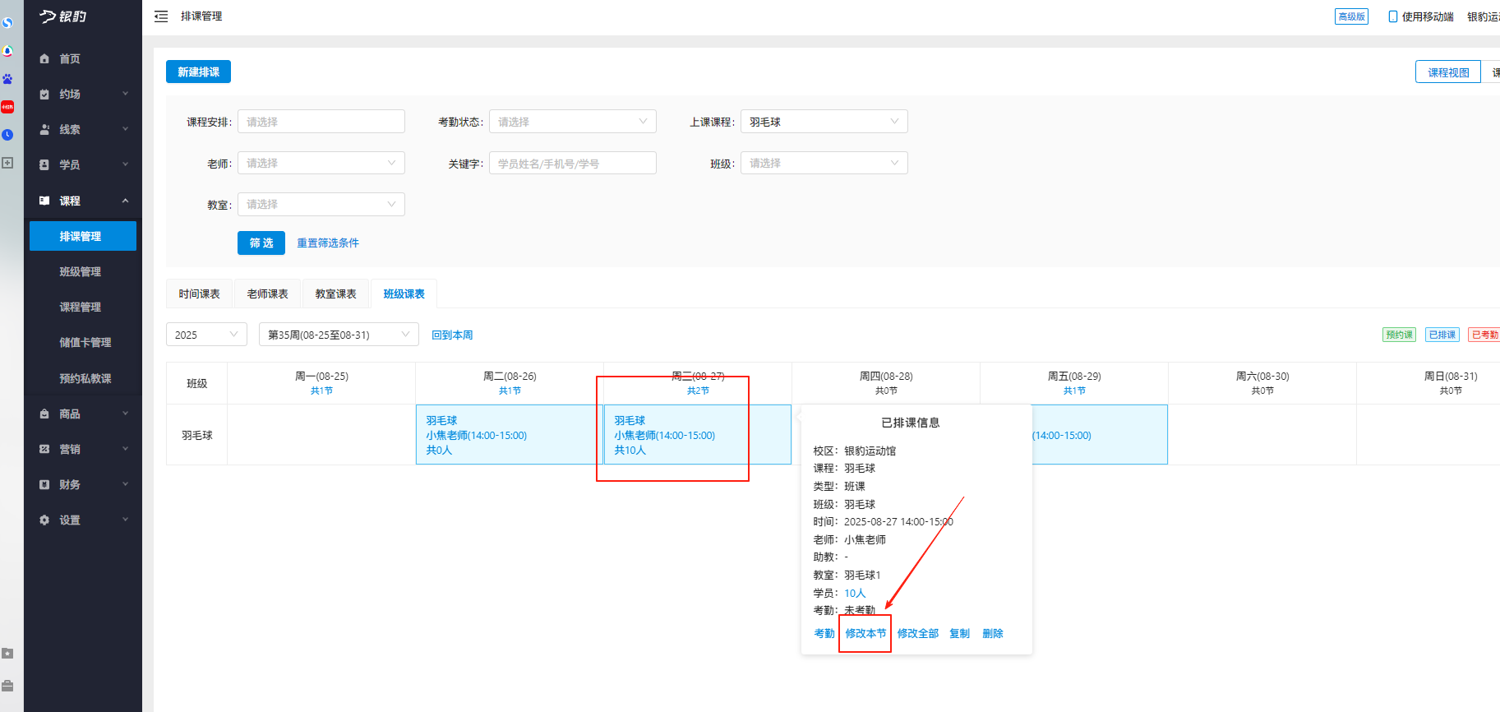Open the 考勤状态 dropdown
The height and width of the screenshot is (712, 1500).
click(x=572, y=122)
